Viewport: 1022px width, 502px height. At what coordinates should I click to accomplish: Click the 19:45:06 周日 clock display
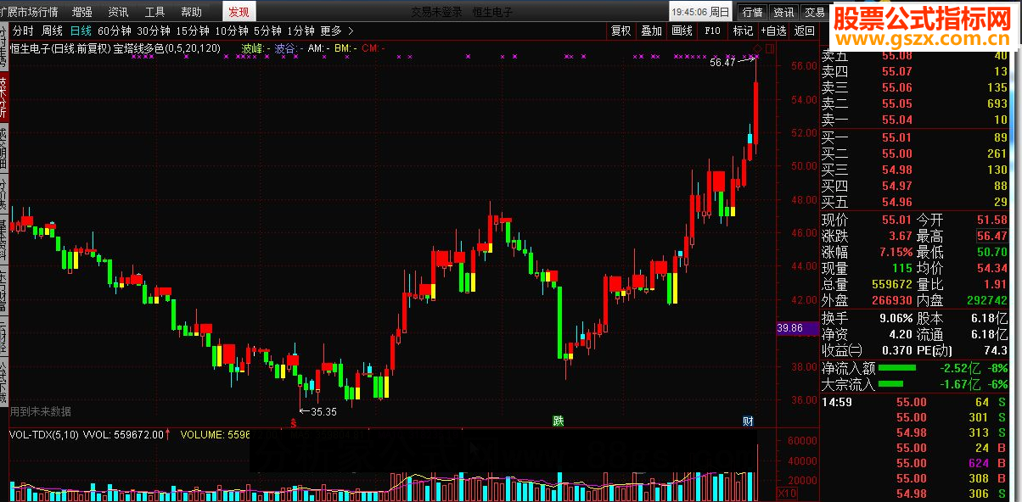[x=700, y=12]
